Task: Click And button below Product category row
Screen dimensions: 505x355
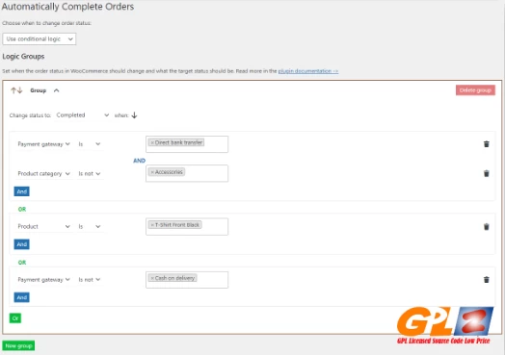Action: (x=21, y=191)
